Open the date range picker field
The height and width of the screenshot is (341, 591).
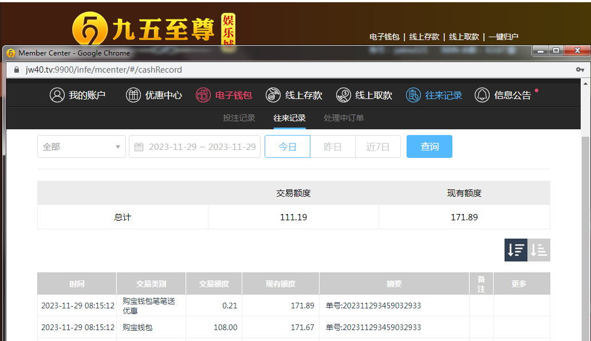[195, 146]
